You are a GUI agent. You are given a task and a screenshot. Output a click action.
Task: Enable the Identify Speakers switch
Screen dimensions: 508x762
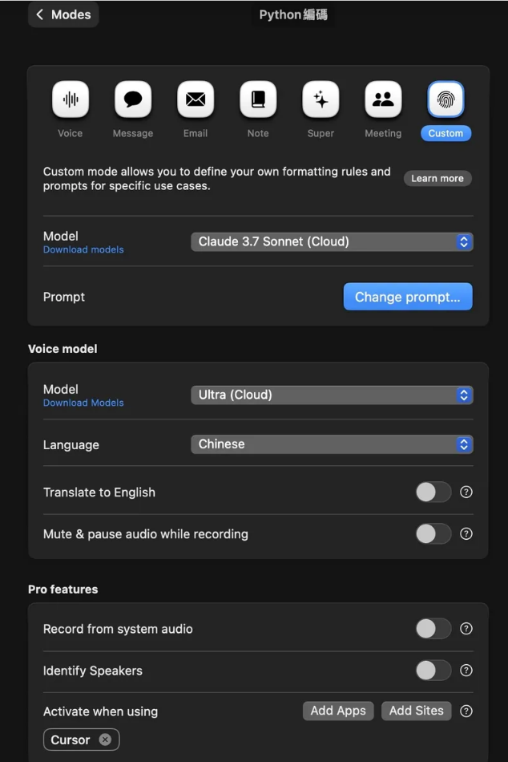coord(433,671)
